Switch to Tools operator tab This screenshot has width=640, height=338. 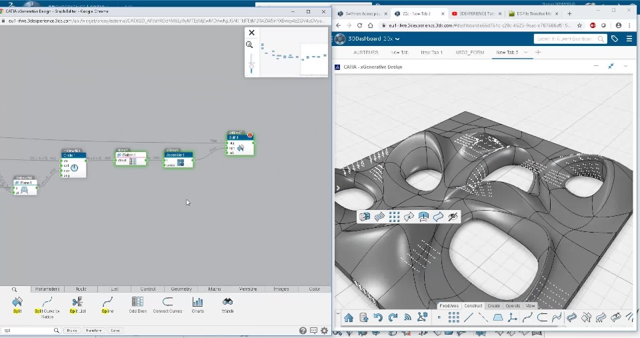point(81,289)
